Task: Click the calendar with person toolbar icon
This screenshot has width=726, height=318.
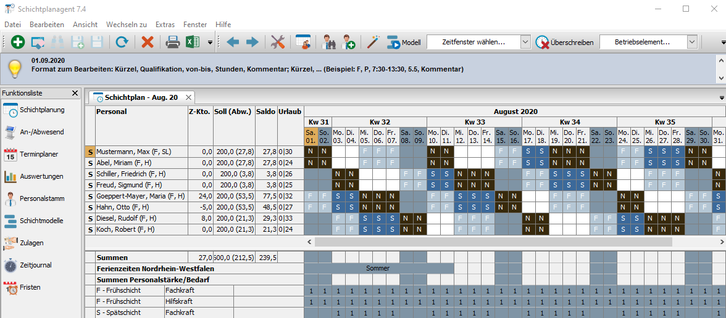Action: (x=303, y=43)
